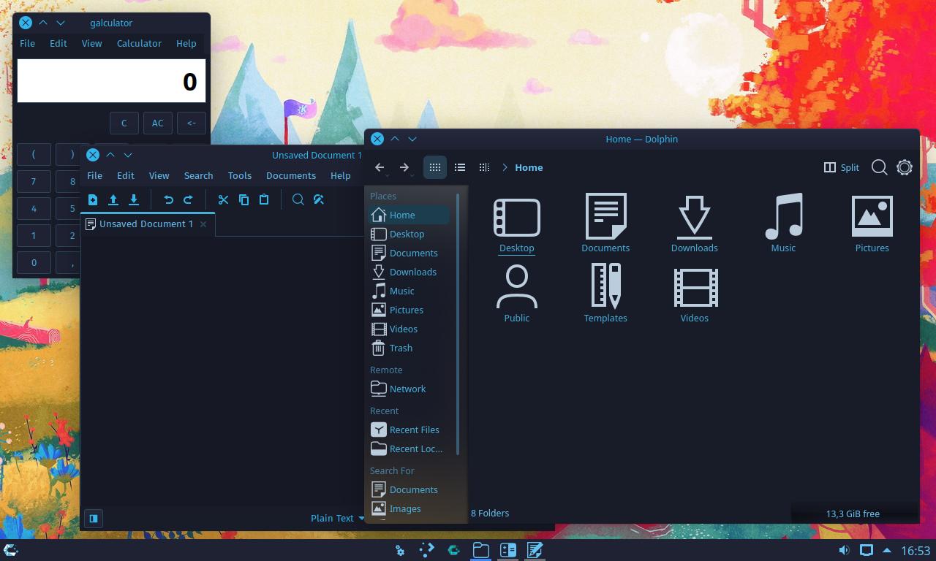Image resolution: width=936 pixels, height=561 pixels.
Task: Copy selection using the copy icon
Action: 244,199
